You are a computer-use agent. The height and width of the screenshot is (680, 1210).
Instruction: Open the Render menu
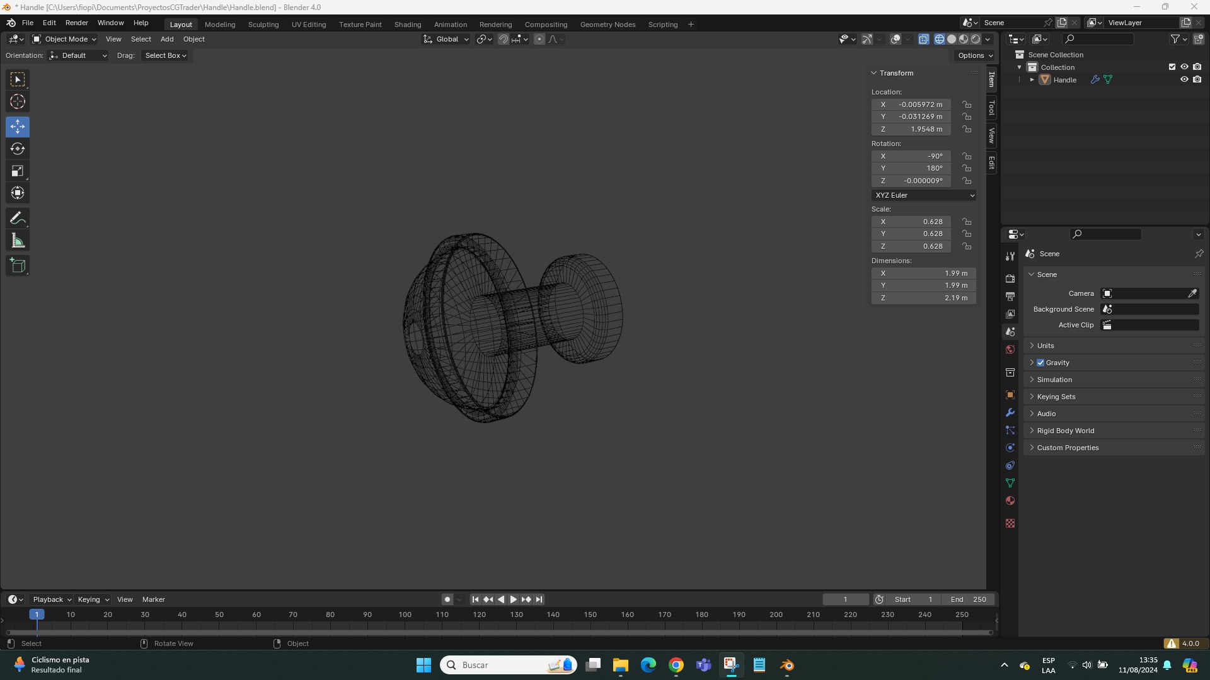point(76,23)
